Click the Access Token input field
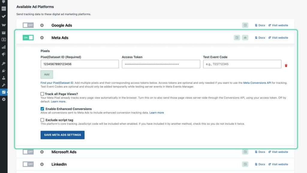Screen dimensions: 307x173 161,64
